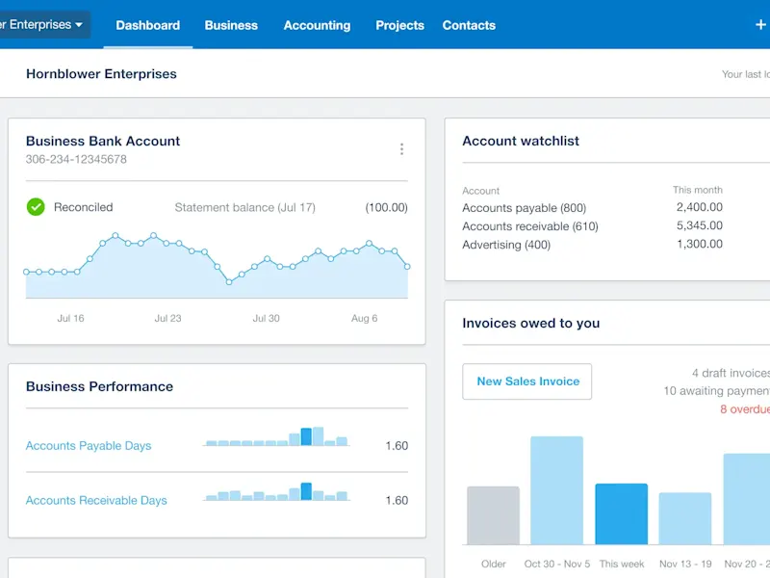The height and width of the screenshot is (578, 770).
Task: Click the Business Bank Account title
Action: [x=103, y=141]
